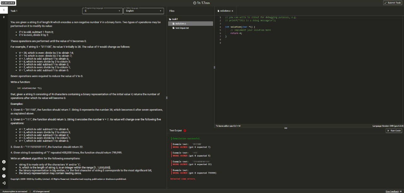This screenshot has width=404, height=193.
Task: Open the settings gear in the sidebar
Action: pos(4,169)
